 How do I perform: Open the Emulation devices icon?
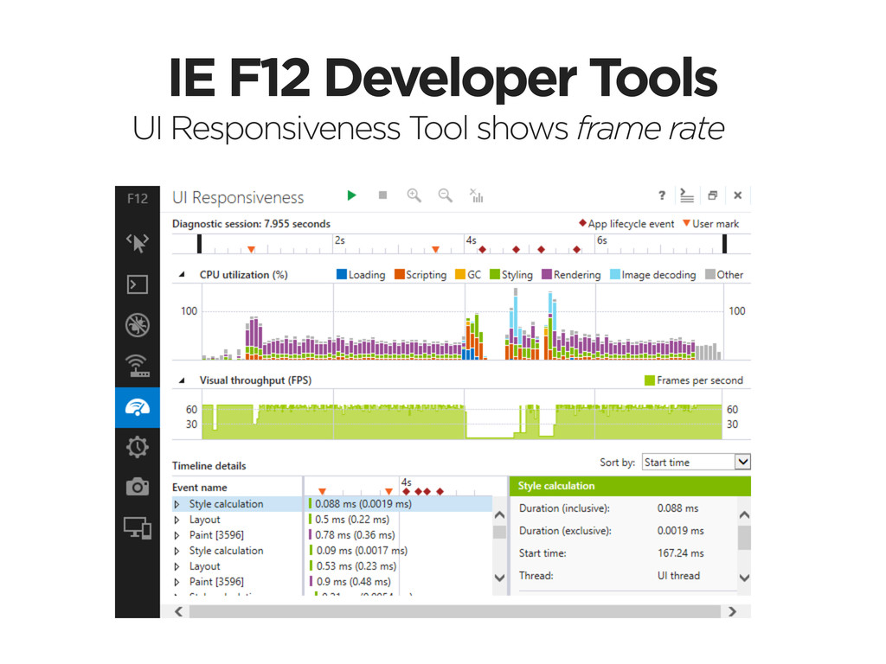click(138, 528)
